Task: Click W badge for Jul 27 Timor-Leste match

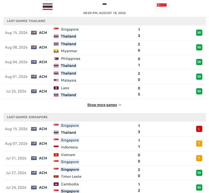Action: coord(199,173)
